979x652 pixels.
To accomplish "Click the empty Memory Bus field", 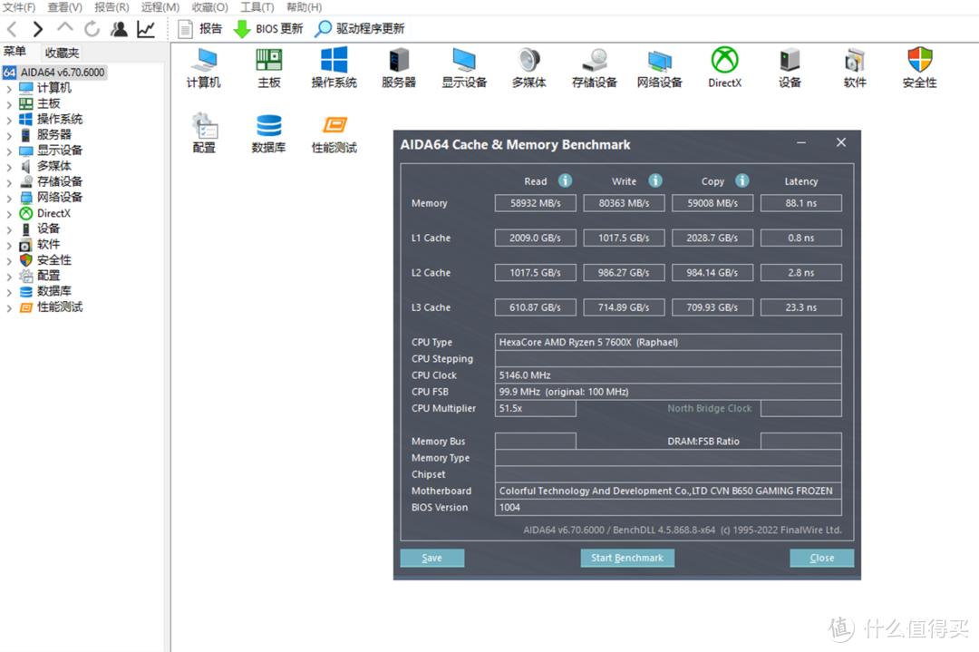I will [x=535, y=441].
